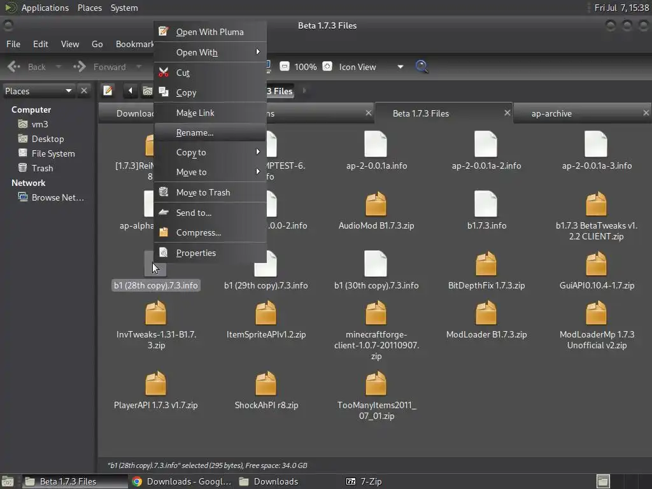
Task: Select Copy in the context menu
Action: (210, 93)
